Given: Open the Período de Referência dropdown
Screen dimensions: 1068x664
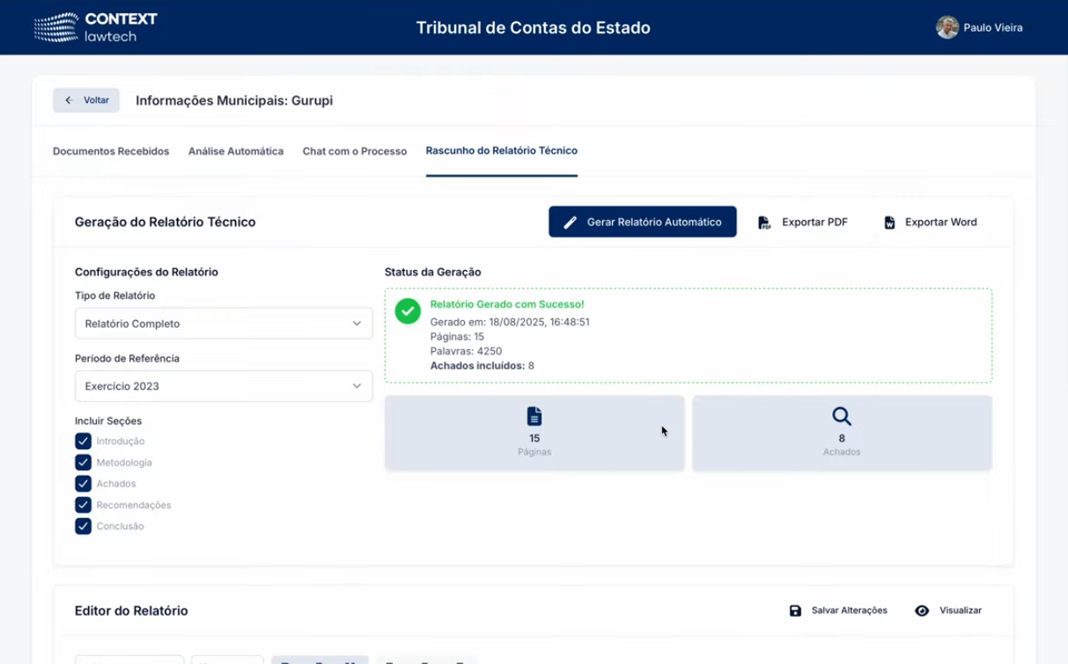Looking at the screenshot, I should pyautogui.click(x=223, y=385).
